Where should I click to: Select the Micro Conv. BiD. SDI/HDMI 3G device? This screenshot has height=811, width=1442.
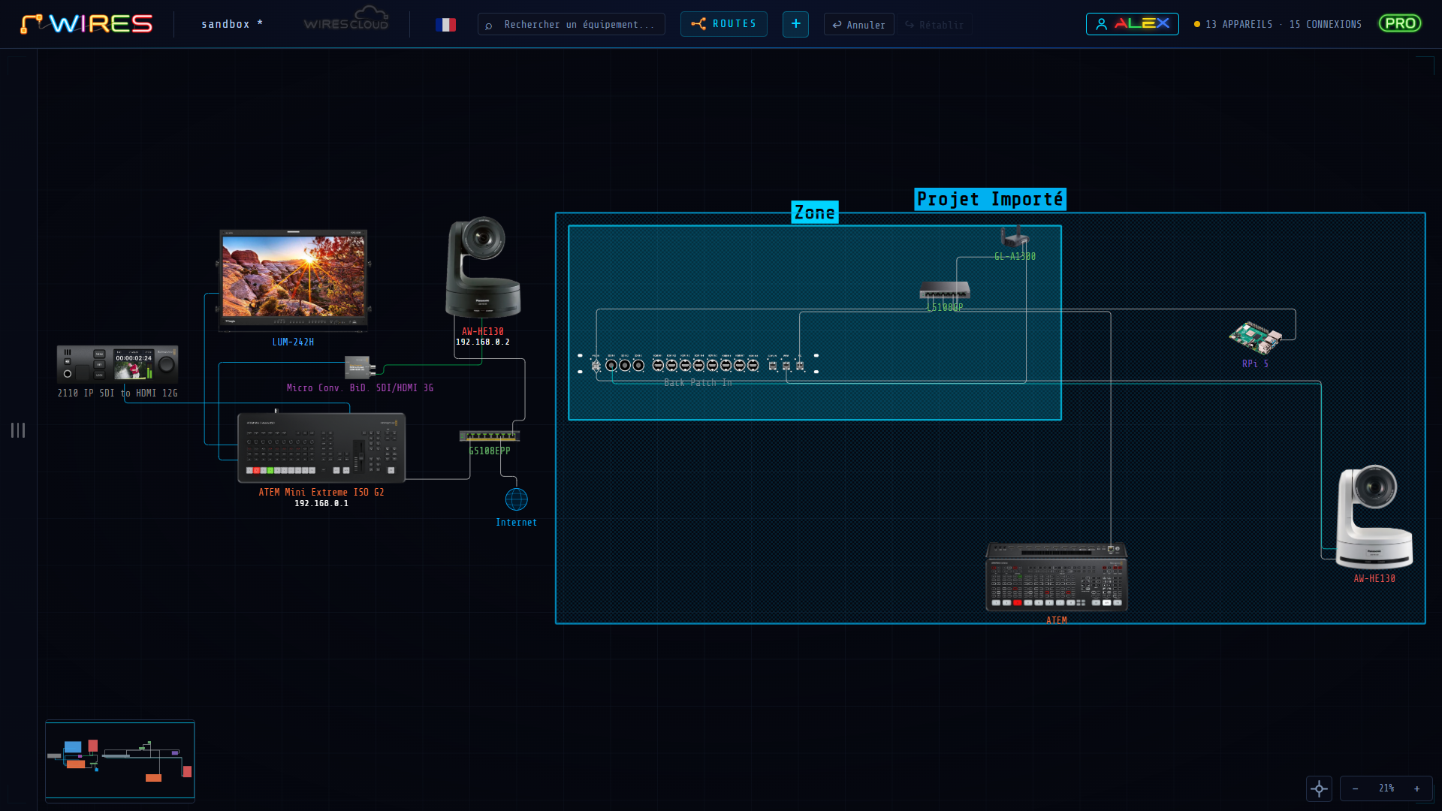[359, 367]
